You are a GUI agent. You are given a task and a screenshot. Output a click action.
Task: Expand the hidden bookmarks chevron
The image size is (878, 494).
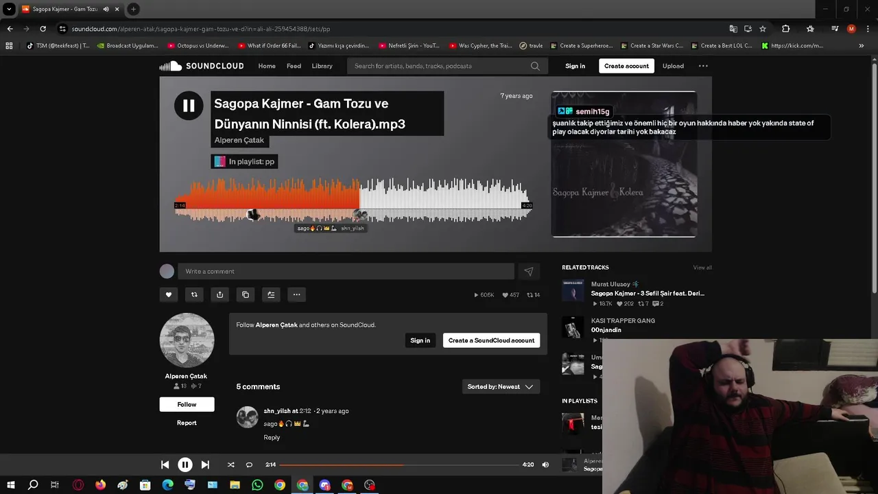(x=861, y=46)
